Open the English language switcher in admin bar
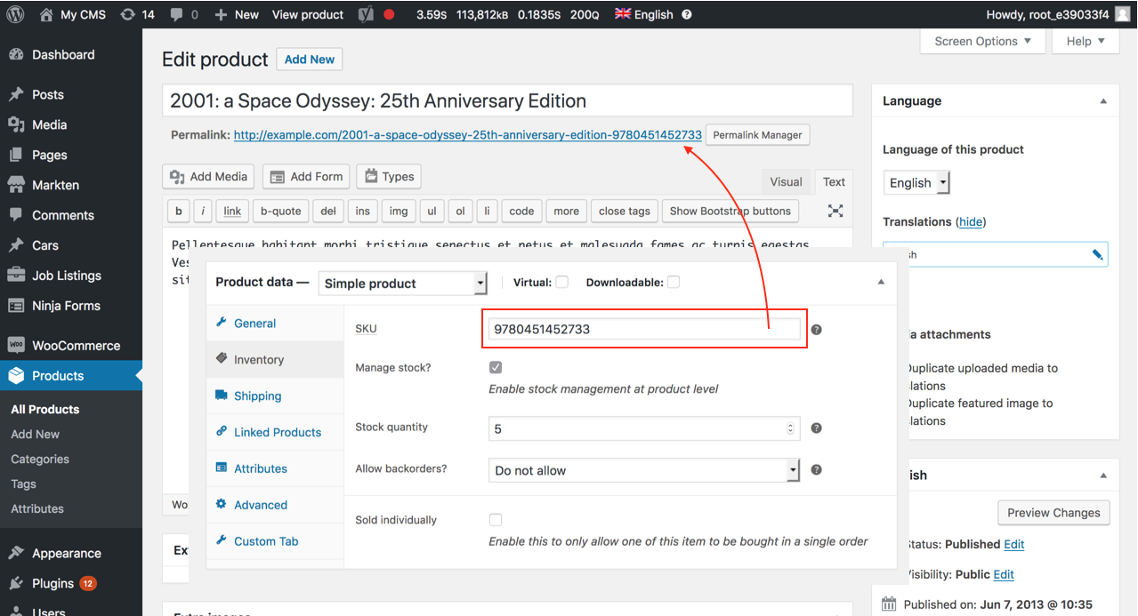The image size is (1138, 616). coord(644,14)
